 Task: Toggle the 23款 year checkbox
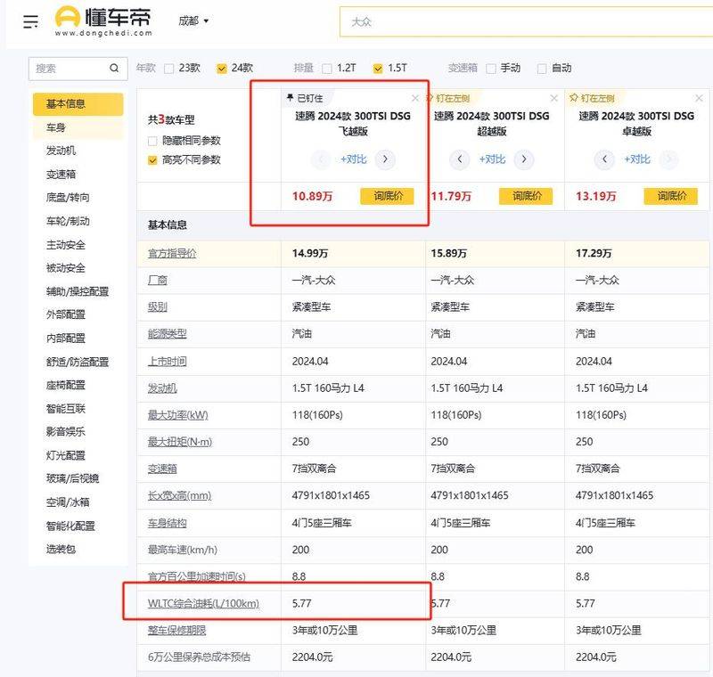click(x=169, y=69)
